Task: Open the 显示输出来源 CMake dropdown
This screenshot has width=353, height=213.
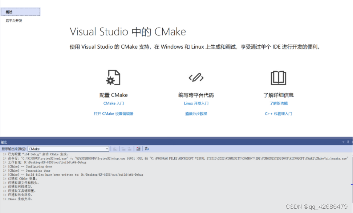Action: click(68, 149)
